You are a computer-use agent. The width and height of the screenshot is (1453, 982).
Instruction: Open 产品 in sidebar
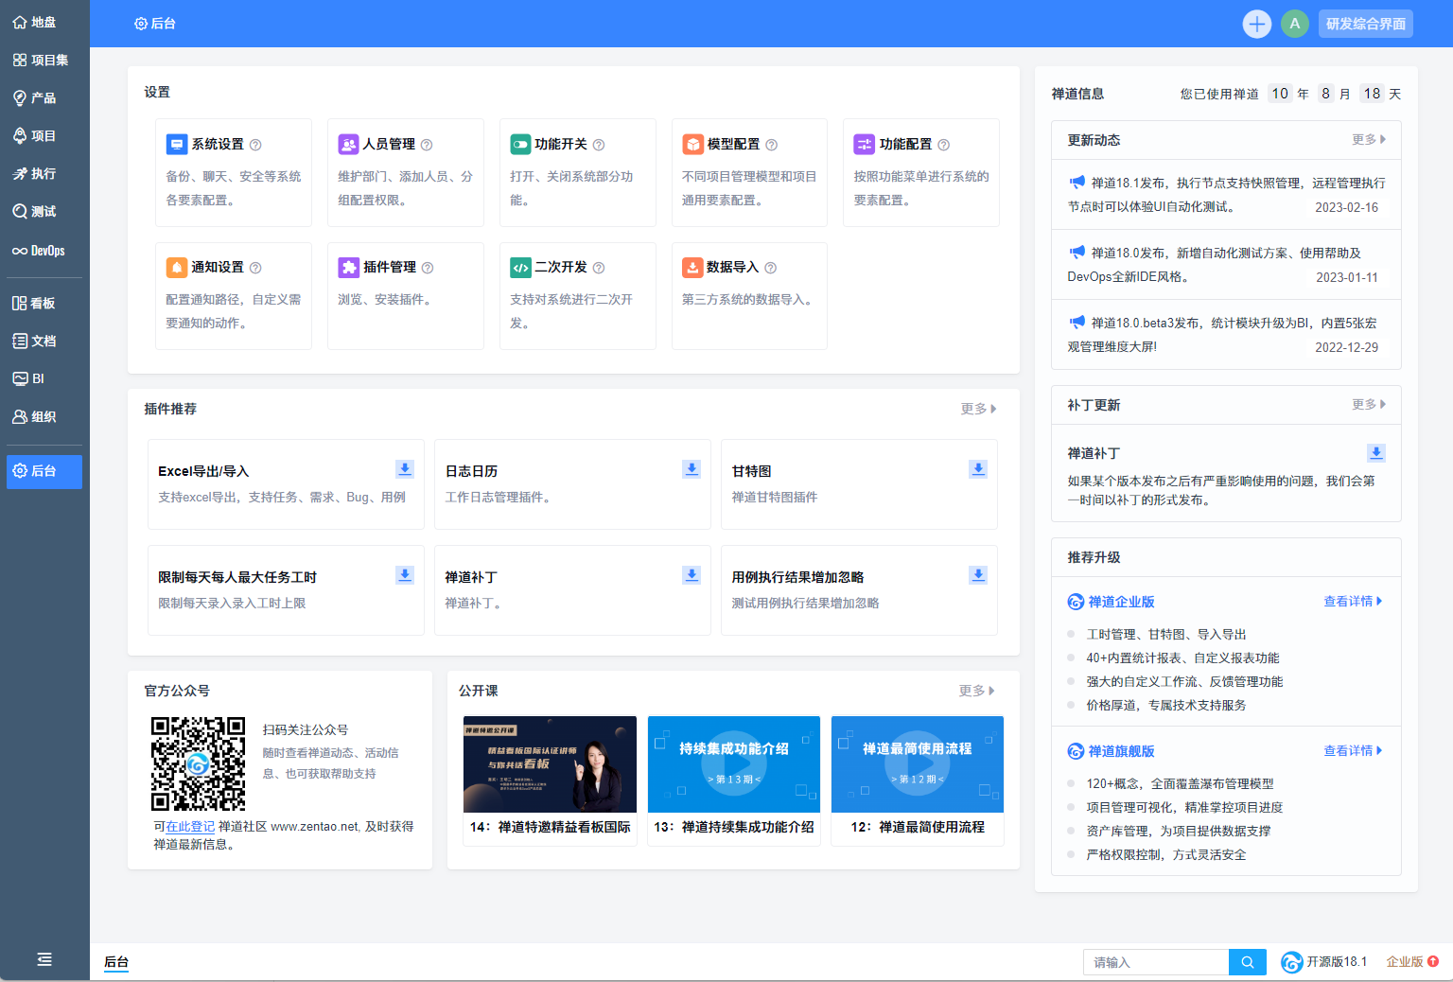(x=44, y=97)
